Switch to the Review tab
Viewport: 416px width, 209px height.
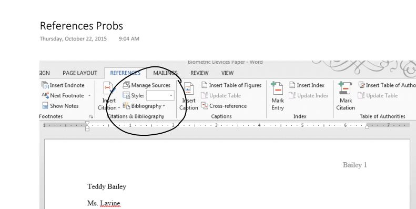click(x=199, y=73)
